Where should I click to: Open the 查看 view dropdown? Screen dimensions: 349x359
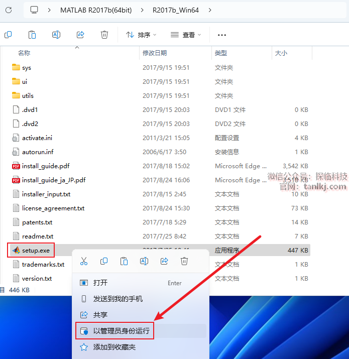pyautogui.click(x=186, y=35)
